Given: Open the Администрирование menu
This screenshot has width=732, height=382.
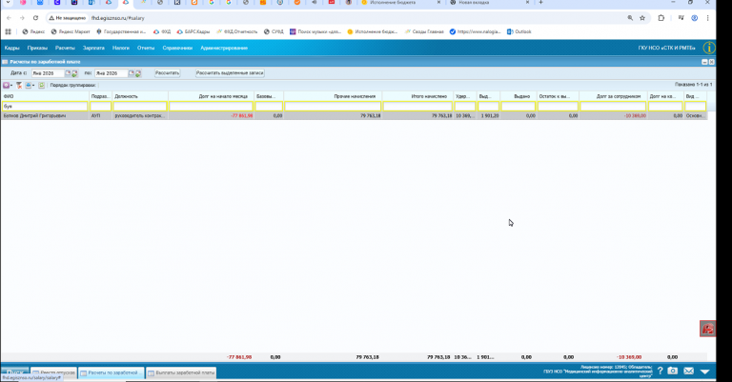Looking at the screenshot, I should click(x=224, y=48).
